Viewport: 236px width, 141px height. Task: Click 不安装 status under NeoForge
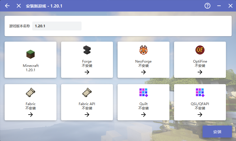[144, 66]
